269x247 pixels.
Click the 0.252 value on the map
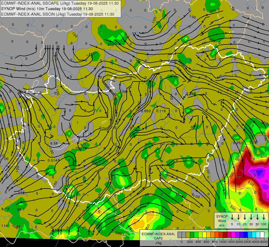click(x=238, y=143)
